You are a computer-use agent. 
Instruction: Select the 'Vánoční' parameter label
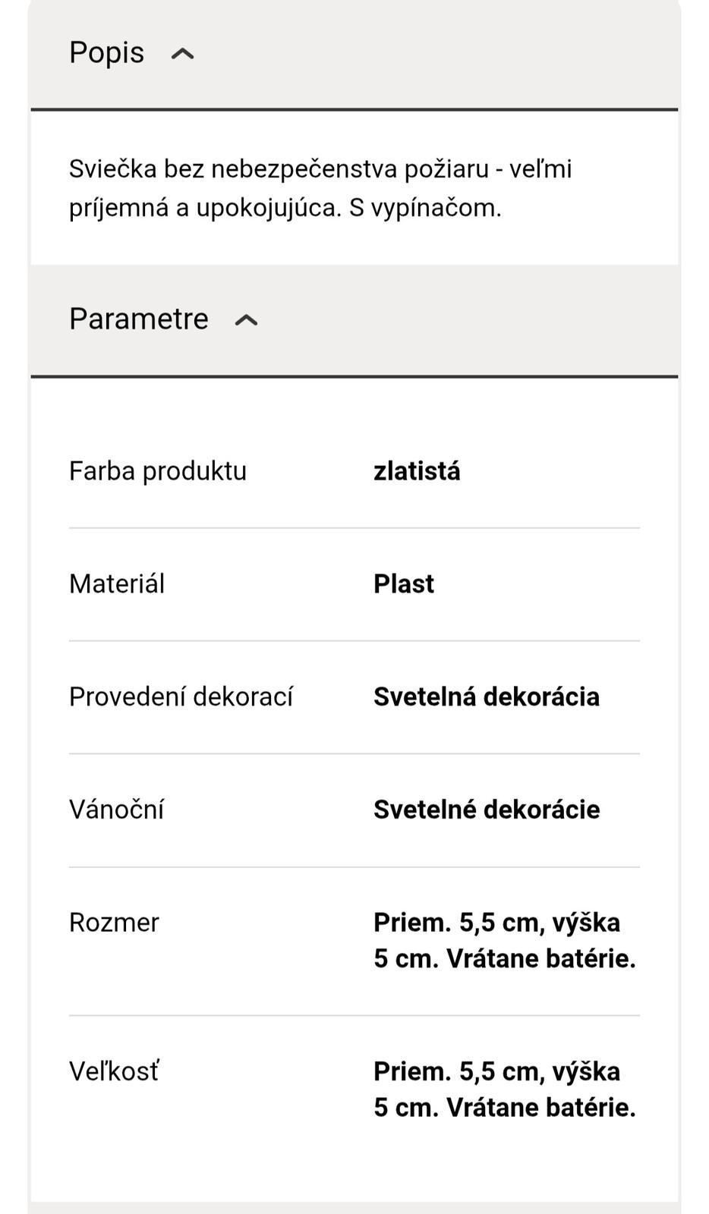pyautogui.click(x=116, y=810)
